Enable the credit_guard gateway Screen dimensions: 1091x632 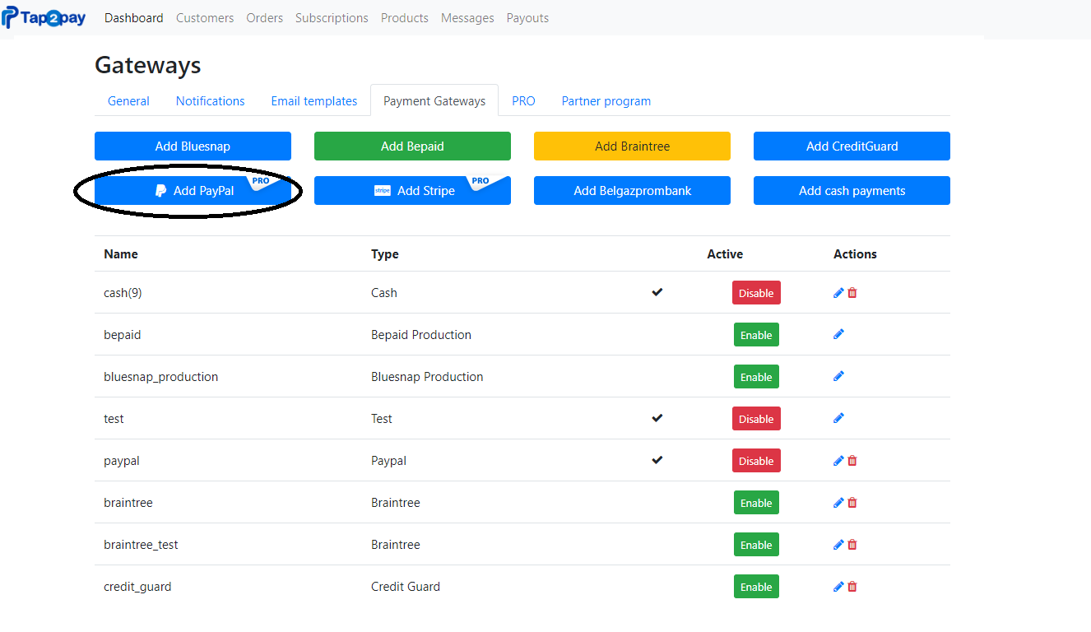pos(756,587)
